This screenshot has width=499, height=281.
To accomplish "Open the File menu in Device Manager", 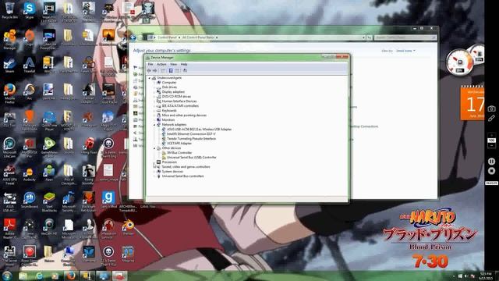I will (x=150, y=64).
